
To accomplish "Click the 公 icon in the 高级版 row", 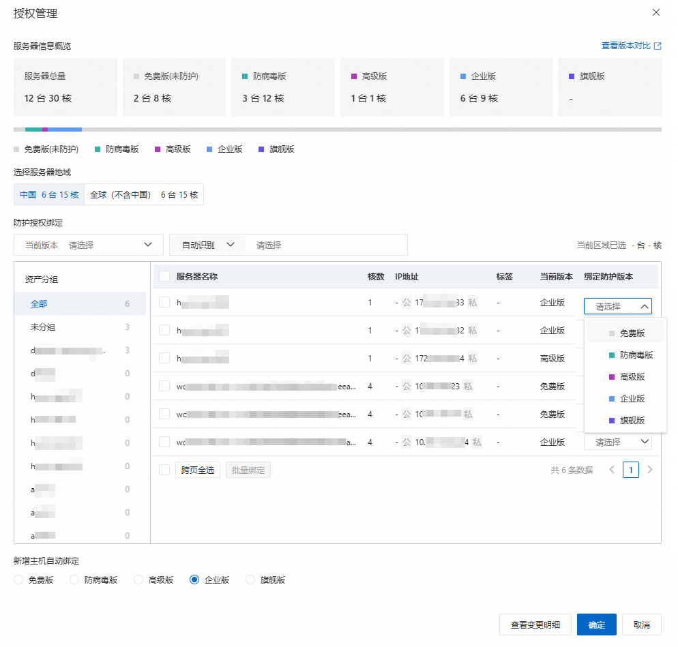I will tap(407, 359).
